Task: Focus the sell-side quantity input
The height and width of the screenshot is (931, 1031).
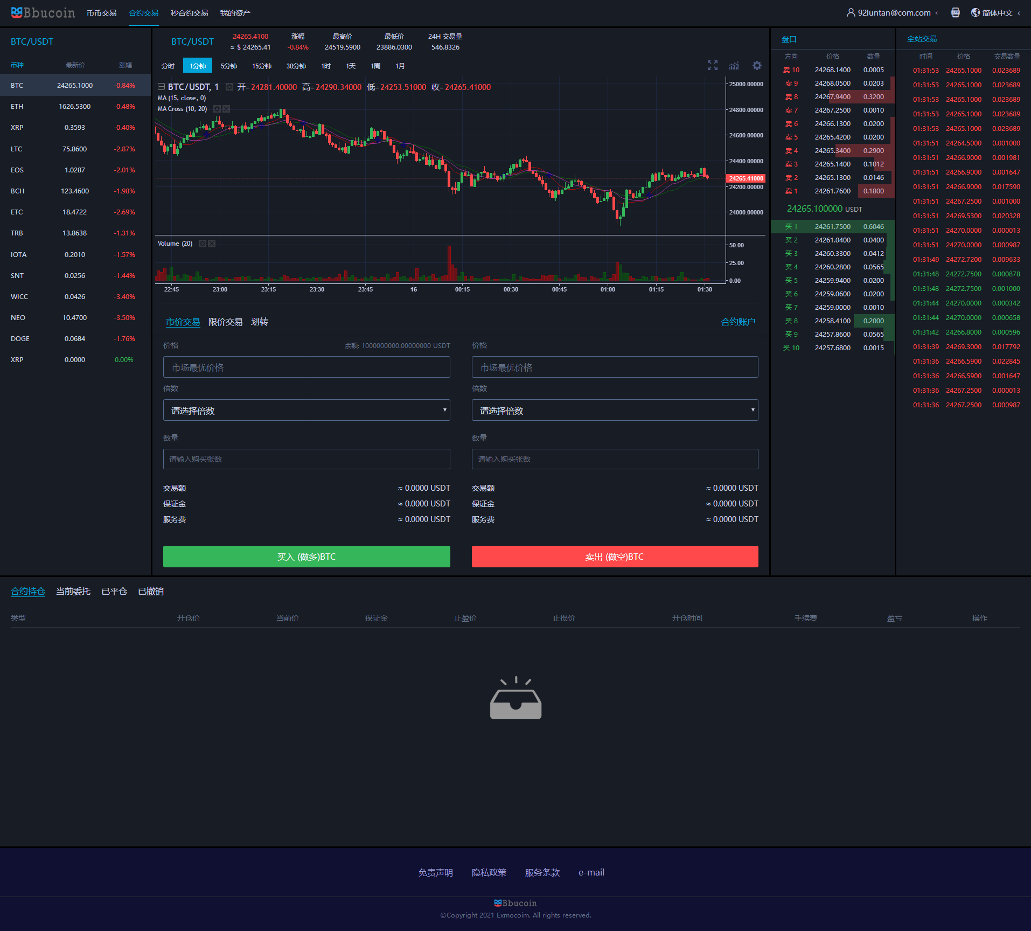Action: point(615,459)
